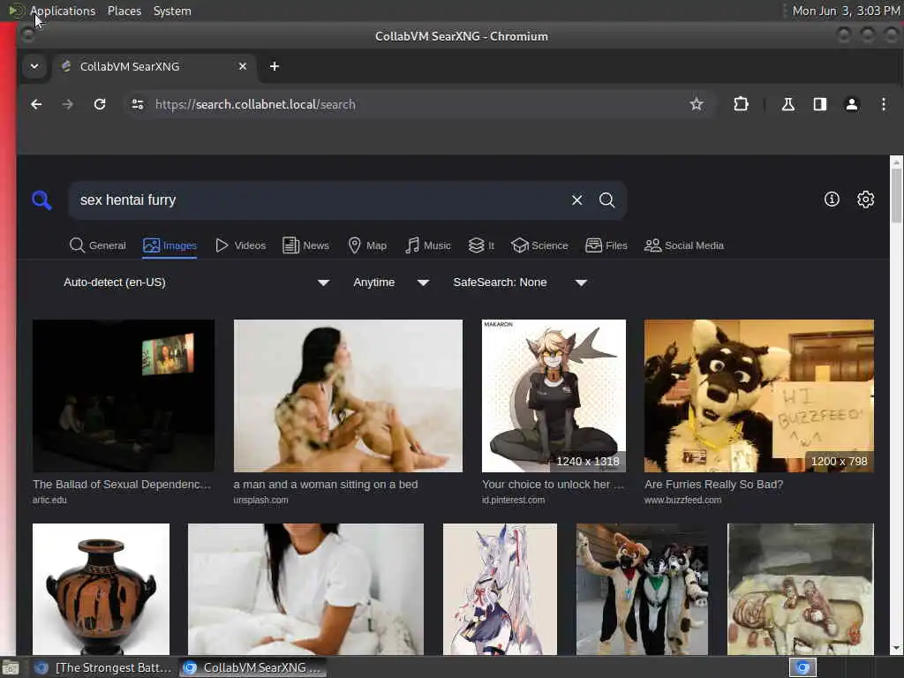
Task: Click the 'The Ballad of Sexual Dependenc...' title
Action: click(x=122, y=485)
